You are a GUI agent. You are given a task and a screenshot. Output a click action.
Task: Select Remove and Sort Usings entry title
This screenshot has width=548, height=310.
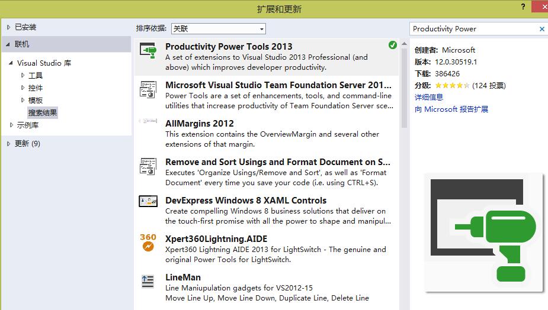click(x=278, y=162)
